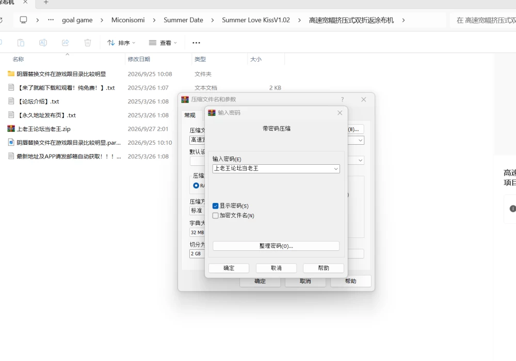
Task: Click the WinRAR icon in archive dialog title
Action: point(185,99)
